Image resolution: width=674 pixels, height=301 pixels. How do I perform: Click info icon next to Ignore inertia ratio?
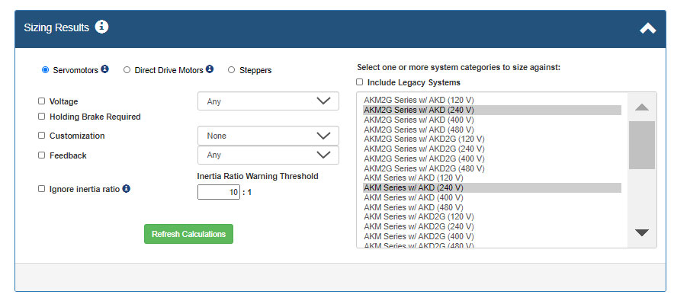[x=126, y=188]
